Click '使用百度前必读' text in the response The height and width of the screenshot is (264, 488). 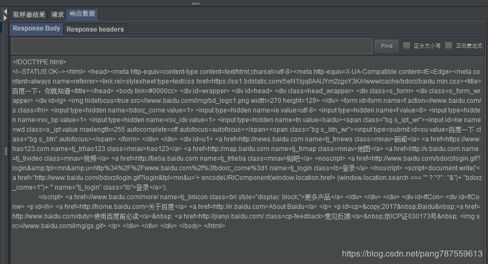click(116, 216)
